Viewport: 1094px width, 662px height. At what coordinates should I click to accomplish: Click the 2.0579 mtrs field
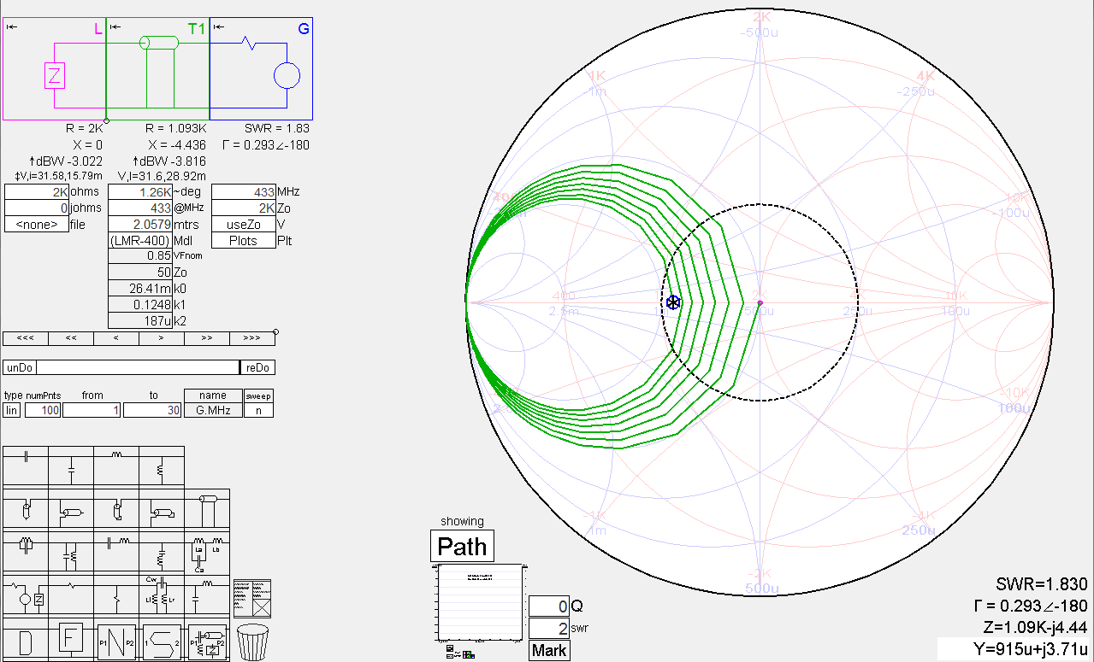pos(140,224)
